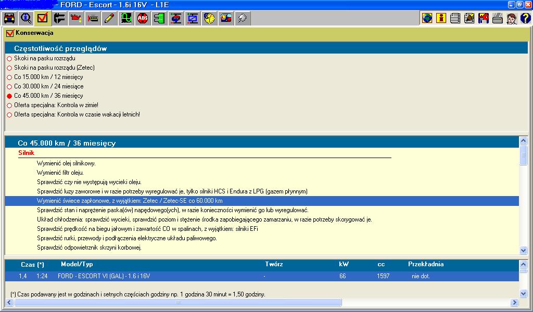Choose 'Skoki na pasku rozrządu (Zetec)' option

pos(9,68)
